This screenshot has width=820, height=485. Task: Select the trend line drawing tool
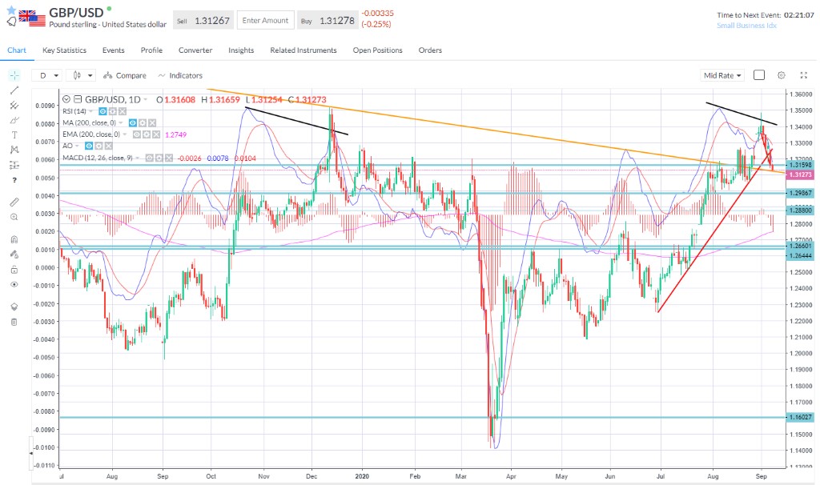[x=14, y=90]
